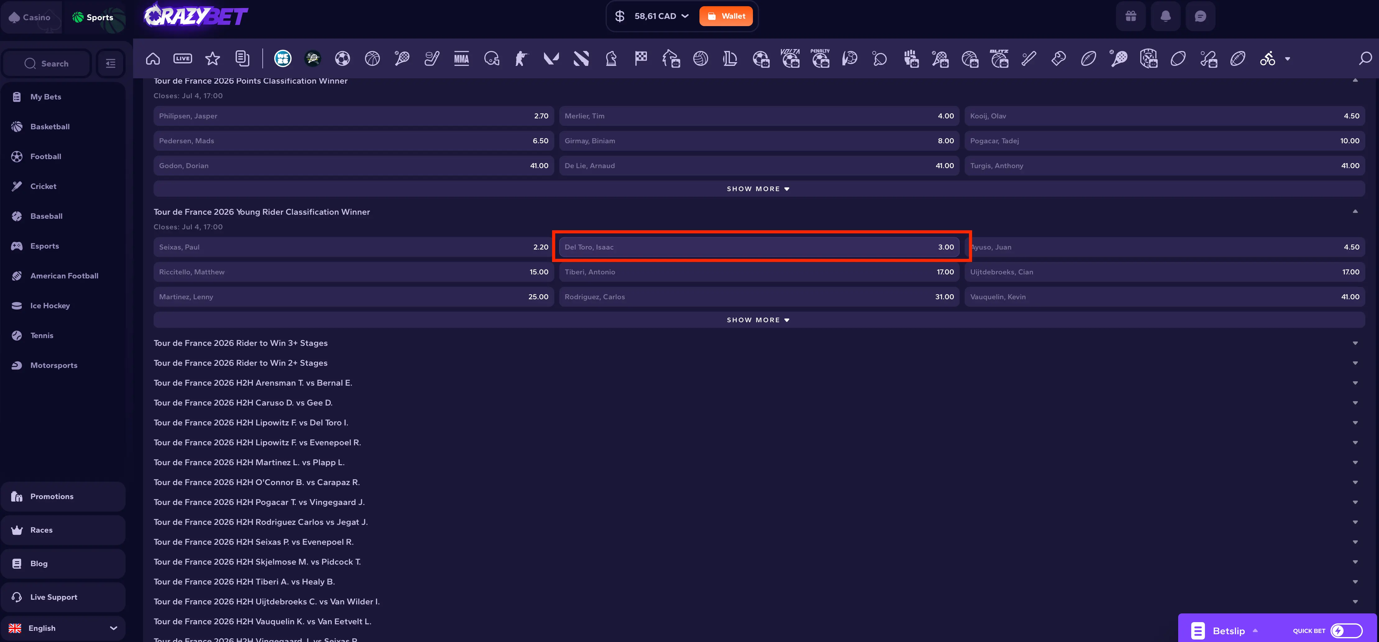
Task: Collapse the sidebar menu toggle
Action: [x=111, y=64]
